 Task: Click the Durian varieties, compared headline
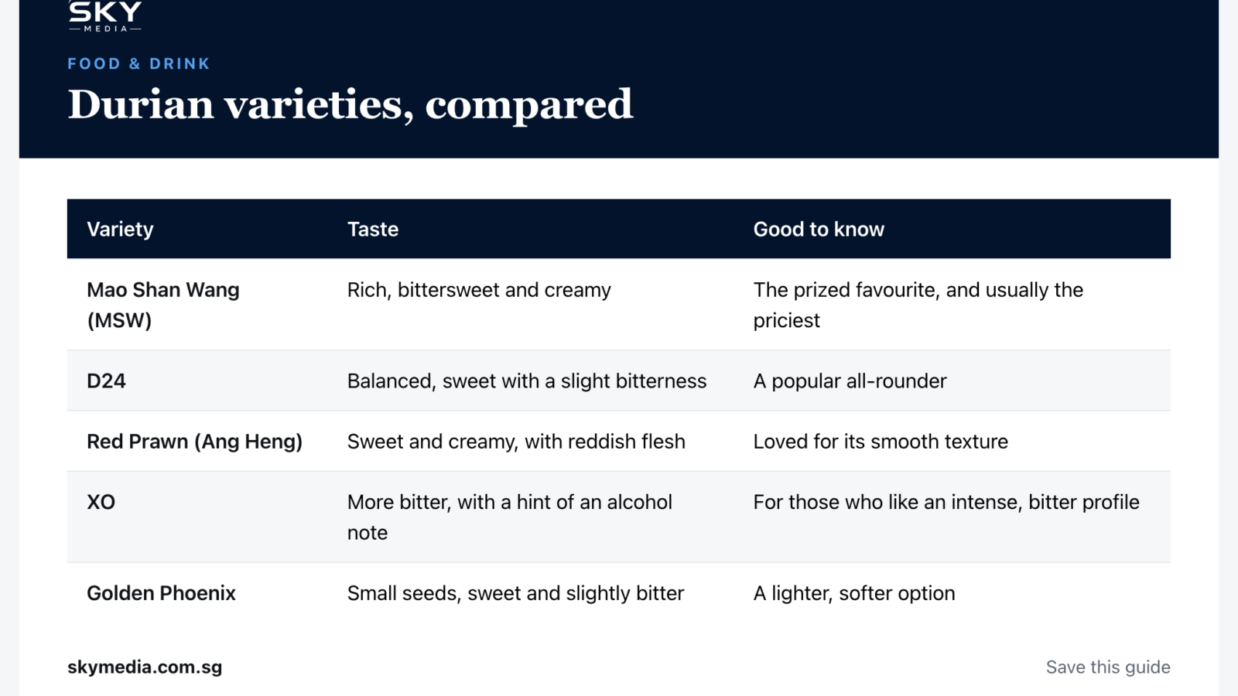[x=351, y=104]
